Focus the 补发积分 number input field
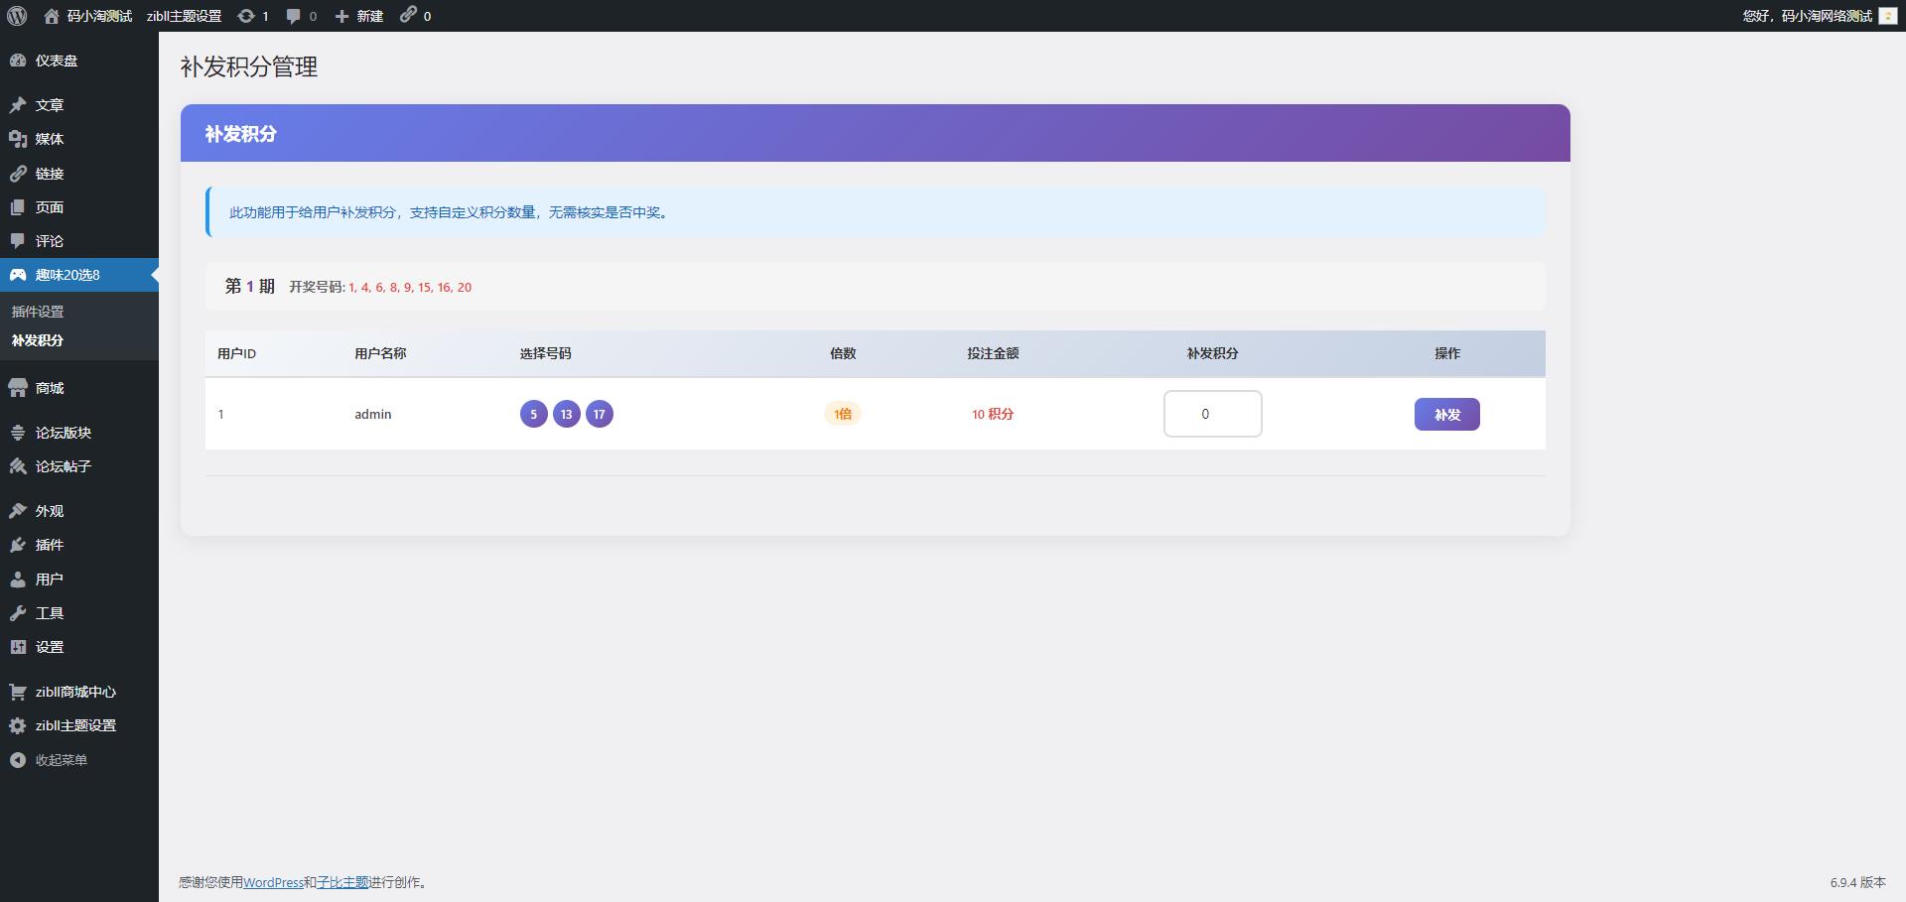This screenshot has height=902, width=1906. [x=1212, y=414]
